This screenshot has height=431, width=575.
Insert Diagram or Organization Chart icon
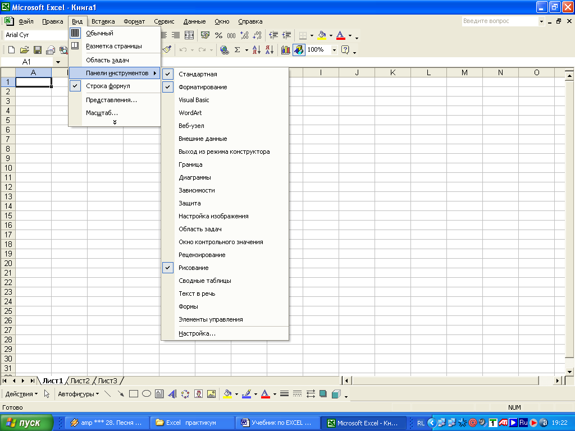[185, 394]
